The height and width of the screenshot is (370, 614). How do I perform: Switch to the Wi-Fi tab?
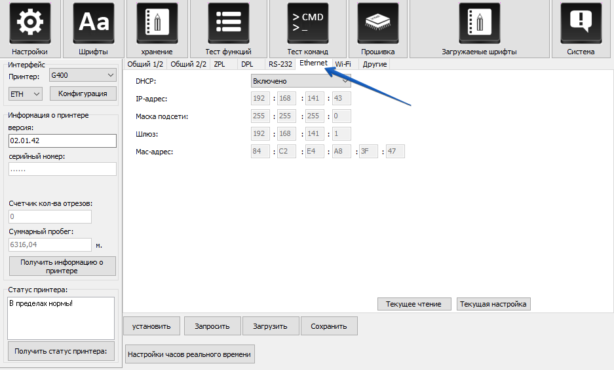(x=343, y=64)
